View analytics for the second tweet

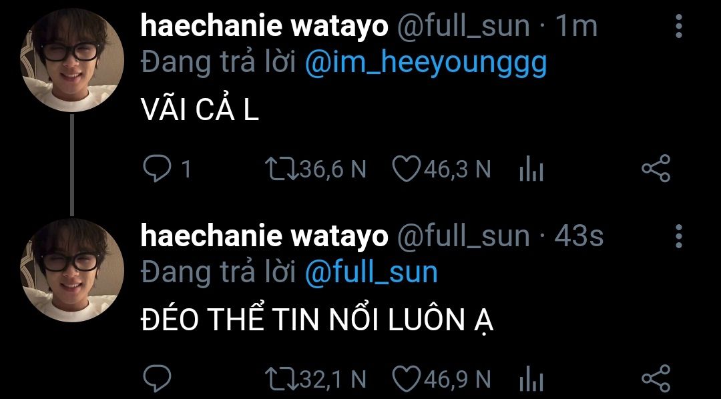pyautogui.click(x=531, y=381)
